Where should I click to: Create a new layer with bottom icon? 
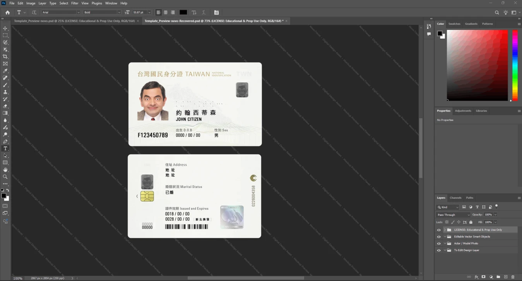point(506,277)
